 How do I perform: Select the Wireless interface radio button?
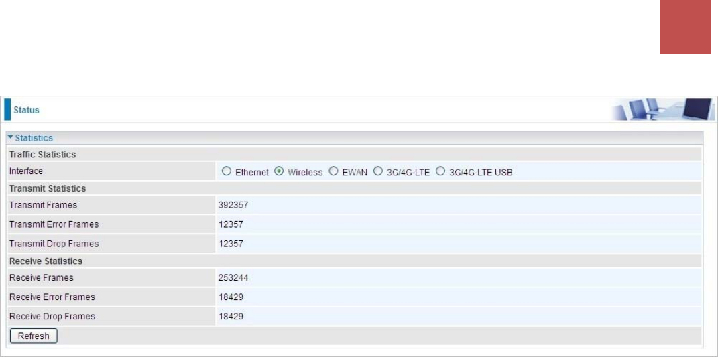click(278, 171)
